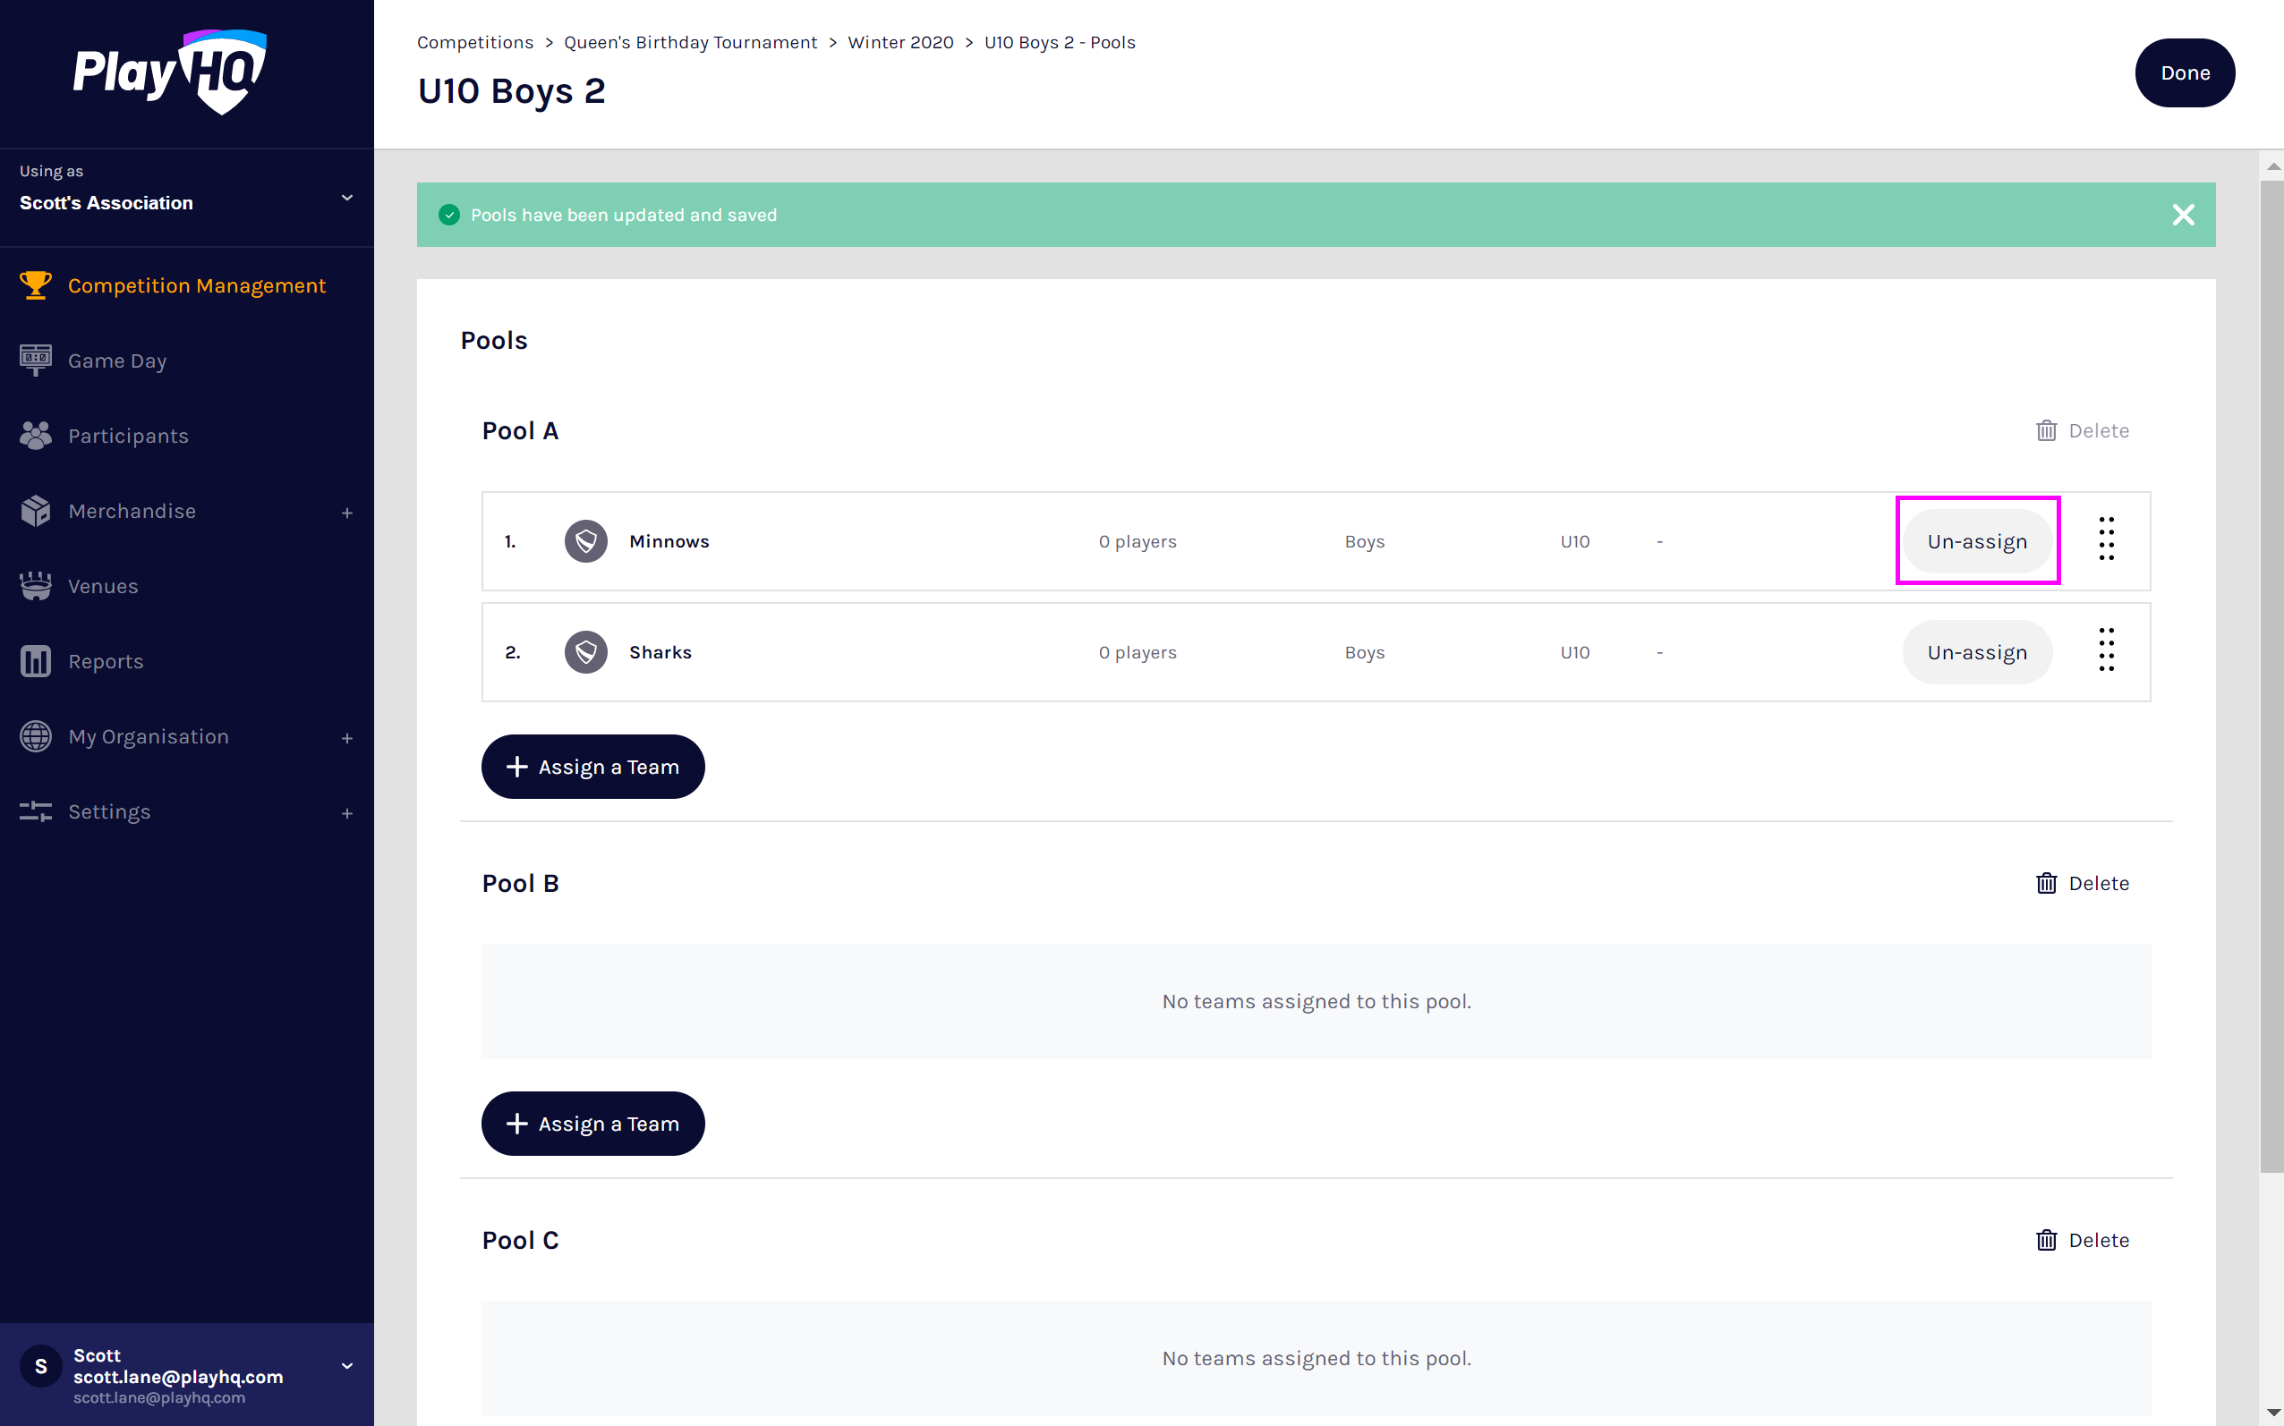Navigate to Winter 2020 breadcrumb
The image size is (2284, 1426).
pyautogui.click(x=900, y=42)
